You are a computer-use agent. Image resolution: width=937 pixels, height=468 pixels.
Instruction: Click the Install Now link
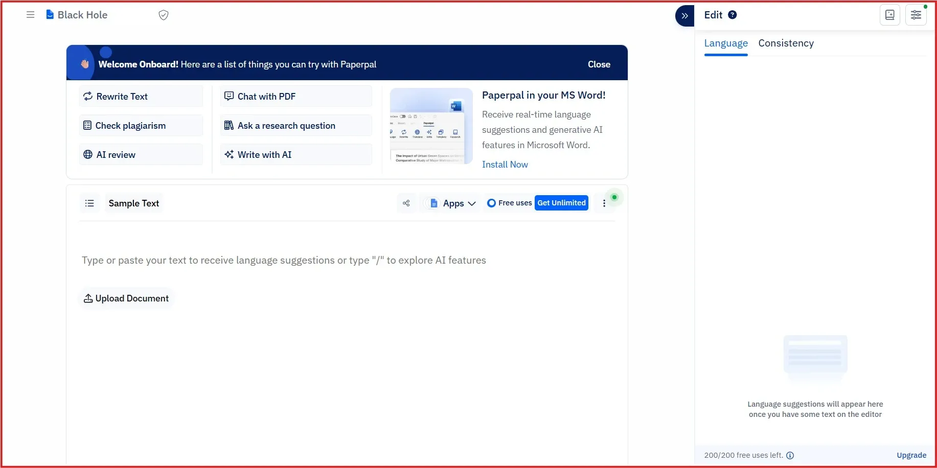pyautogui.click(x=505, y=165)
